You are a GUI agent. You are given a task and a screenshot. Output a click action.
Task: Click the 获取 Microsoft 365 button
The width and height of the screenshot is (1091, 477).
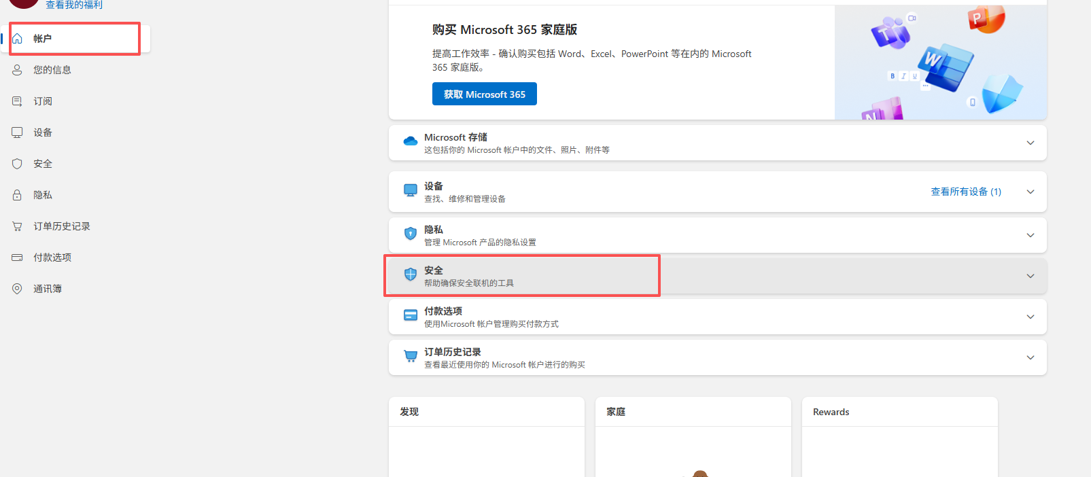(x=484, y=94)
